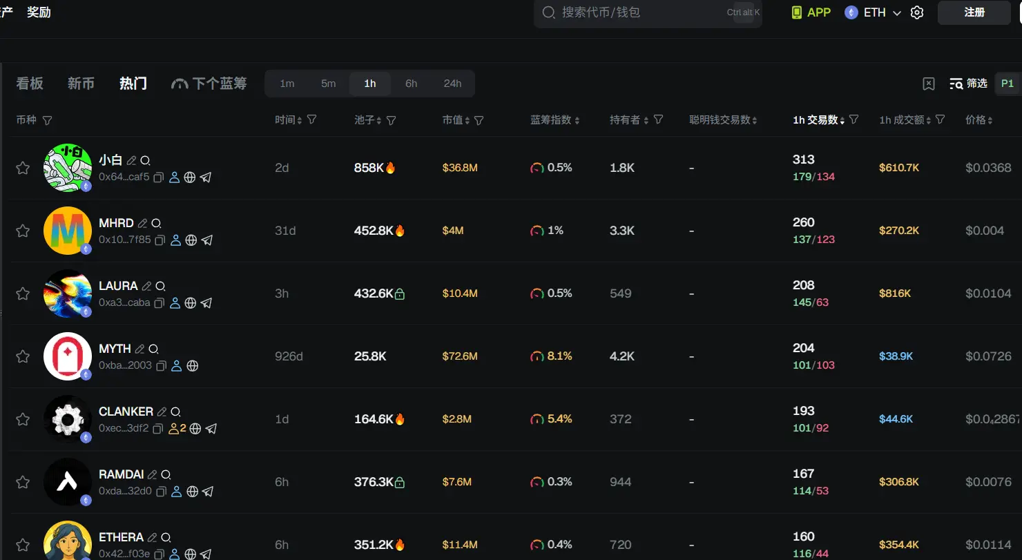Open the website globe icon for LAURA

[191, 303]
